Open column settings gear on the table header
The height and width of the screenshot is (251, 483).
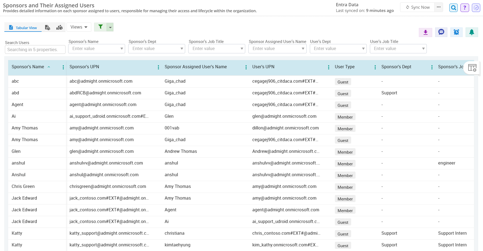click(x=472, y=67)
